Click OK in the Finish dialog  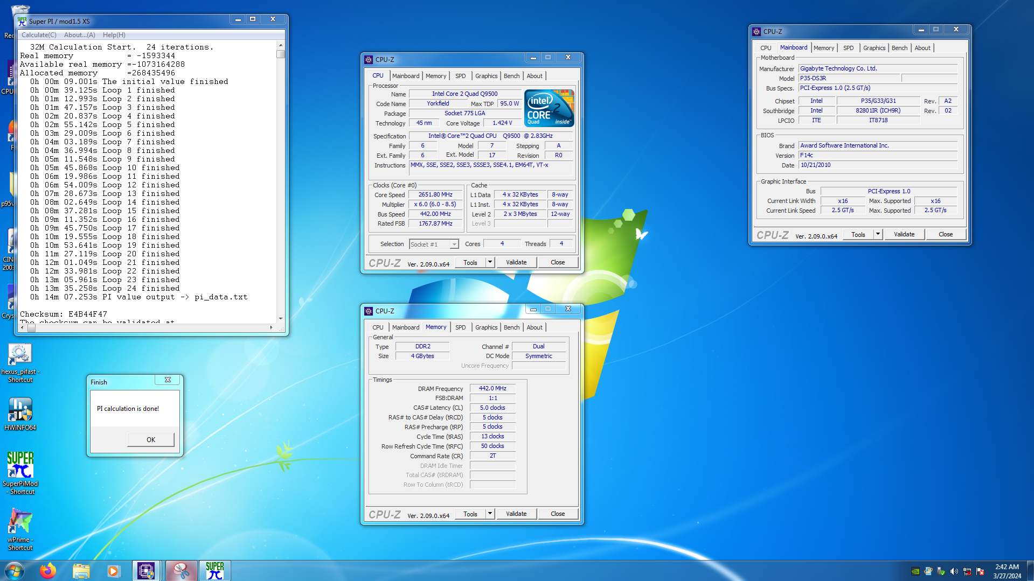point(151,440)
